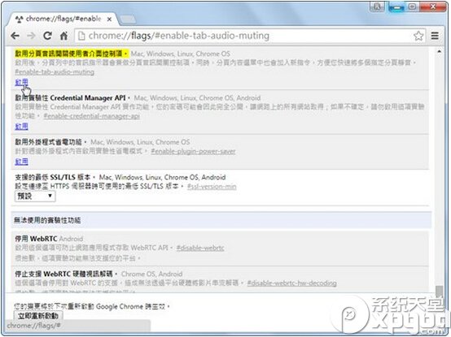Open the home page icon
The image size is (451, 337).
tap(63, 36)
